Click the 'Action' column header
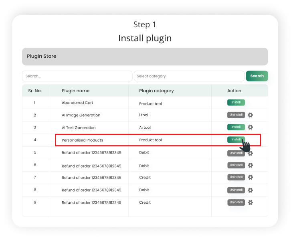Screen dimensions: 293x239 [x=234, y=91]
